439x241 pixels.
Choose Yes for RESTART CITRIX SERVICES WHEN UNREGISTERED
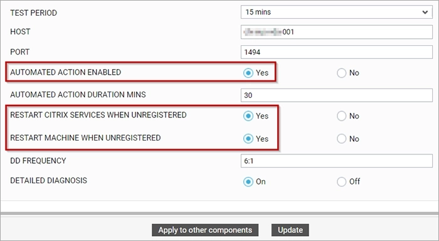coord(248,116)
